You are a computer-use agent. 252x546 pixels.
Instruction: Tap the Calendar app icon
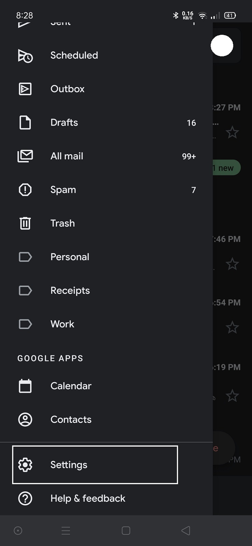pyautogui.click(x=25, y=386)
